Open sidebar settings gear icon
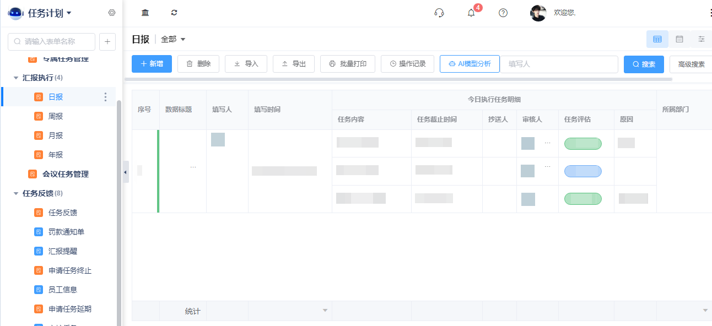712x326 pixels. coord(112,13)
